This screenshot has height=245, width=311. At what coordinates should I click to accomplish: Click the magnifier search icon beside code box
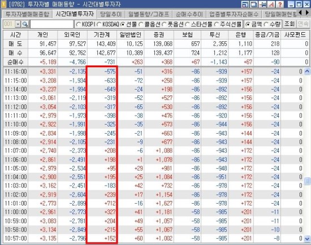[25, 24]
